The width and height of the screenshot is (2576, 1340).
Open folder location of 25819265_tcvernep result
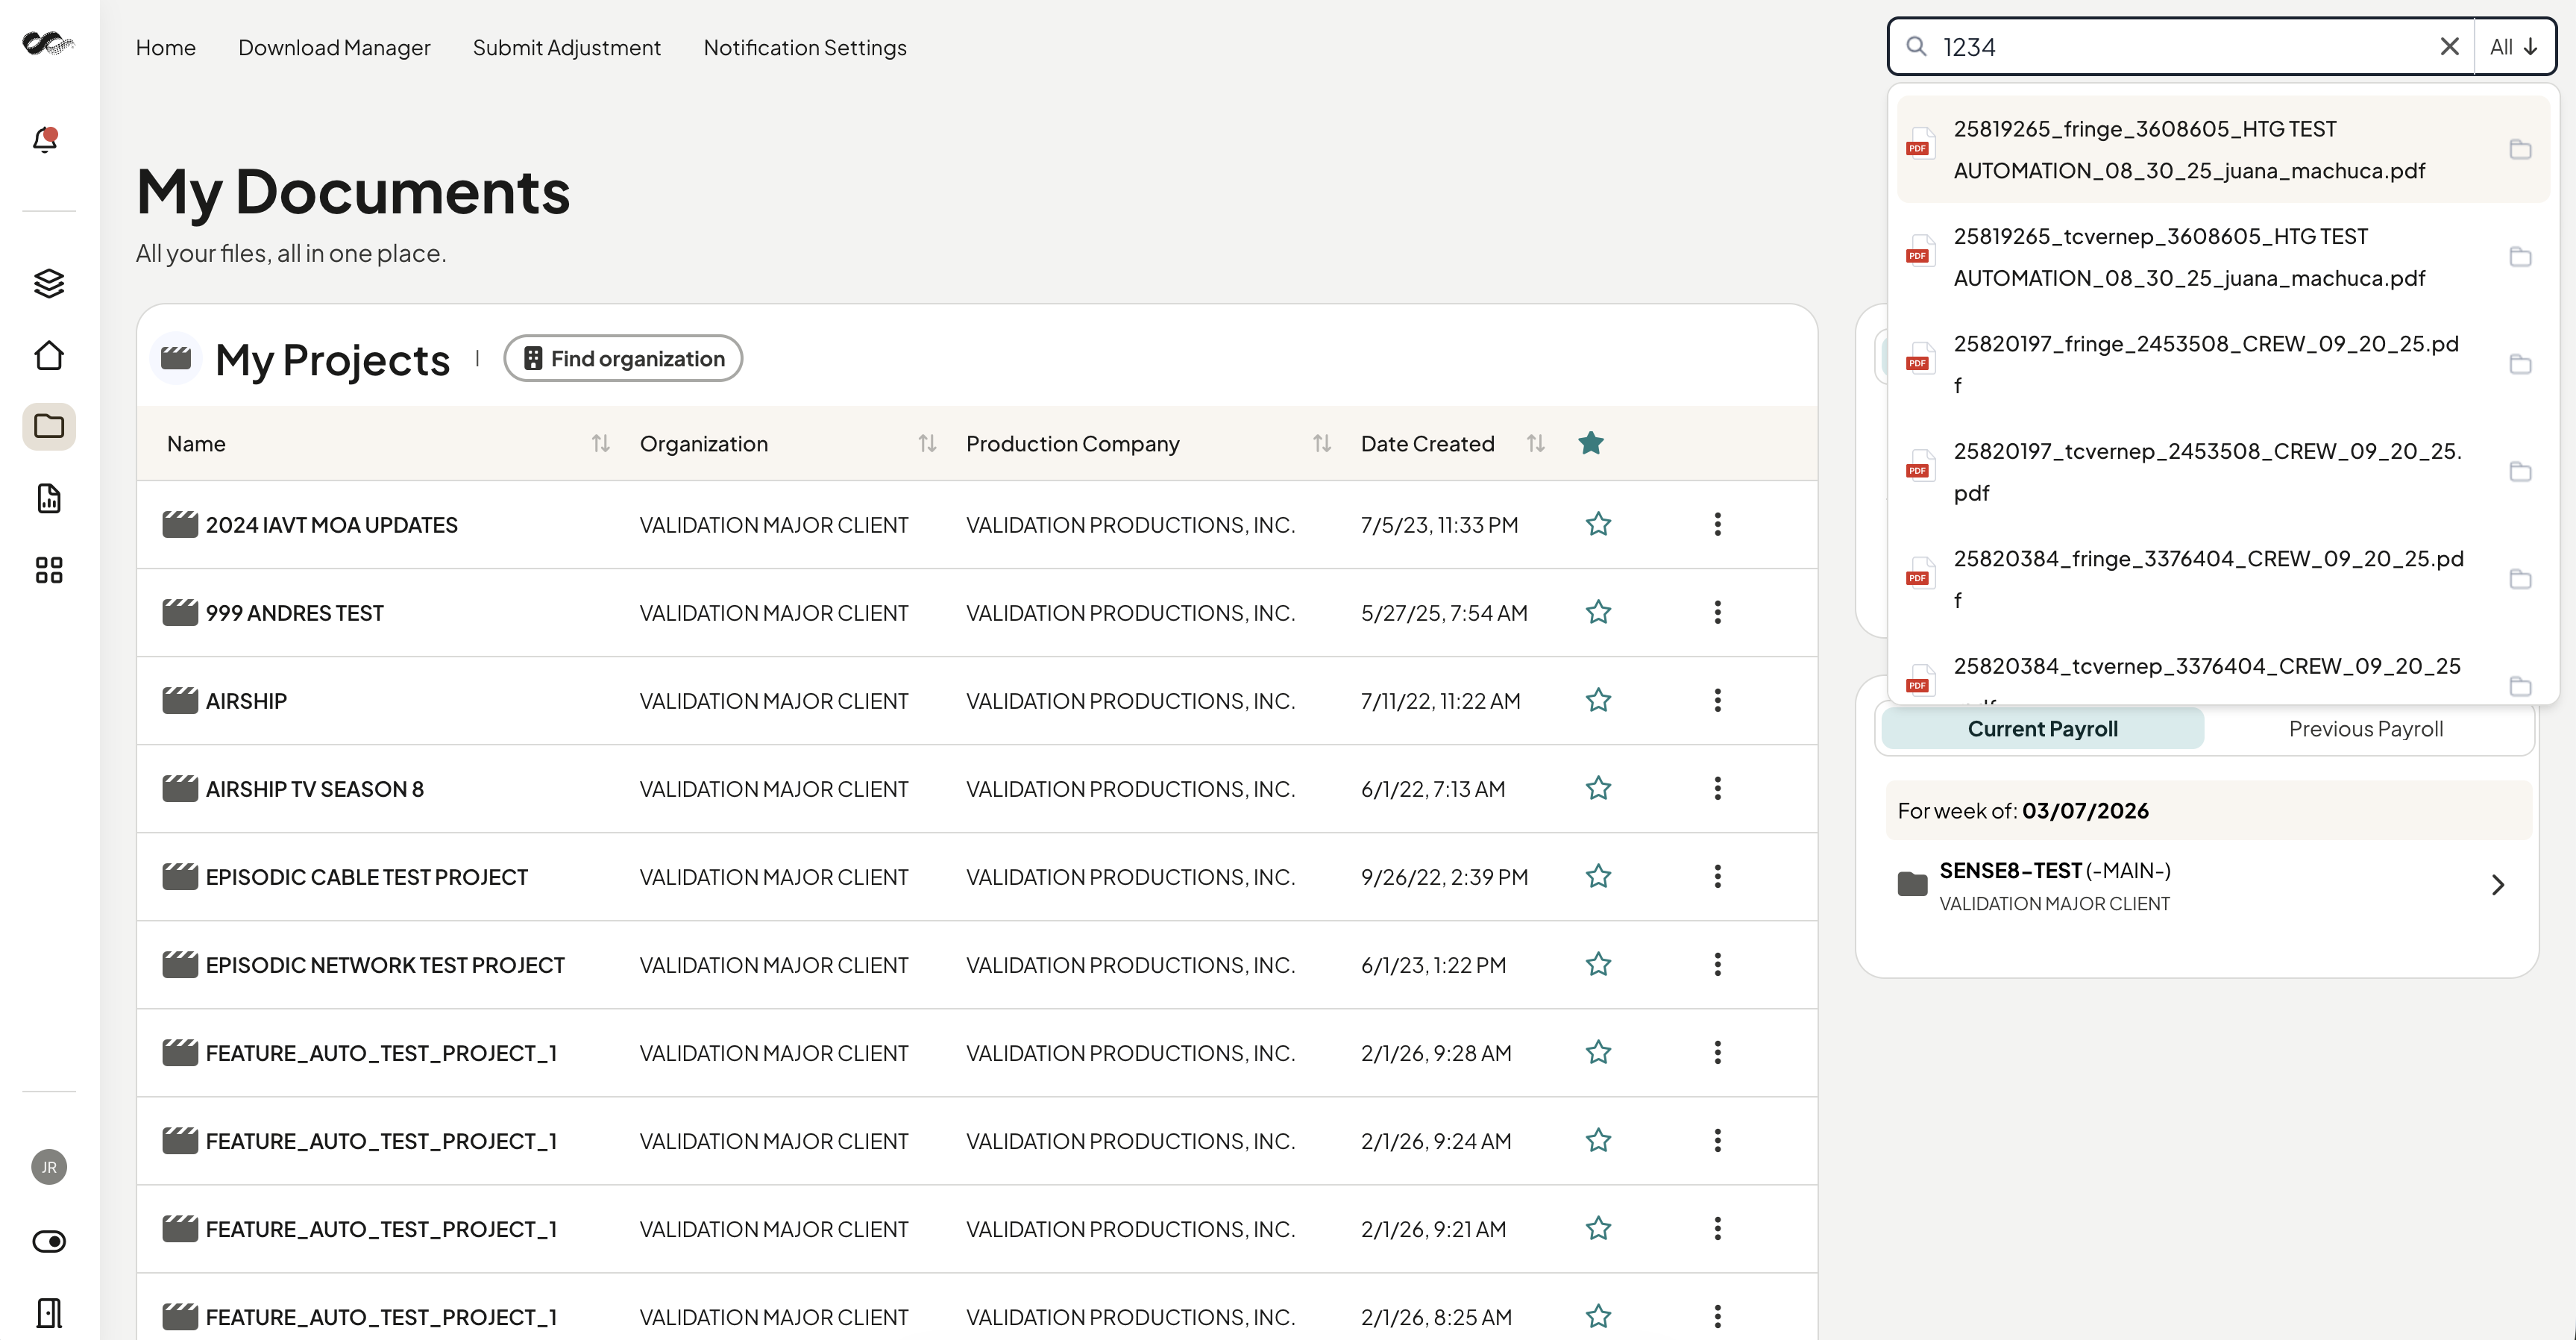[x=2520, y=257]
